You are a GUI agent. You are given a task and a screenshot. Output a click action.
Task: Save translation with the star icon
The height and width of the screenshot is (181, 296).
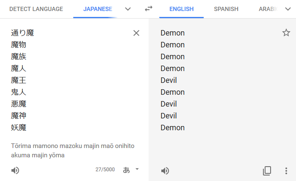coord(286,33)
